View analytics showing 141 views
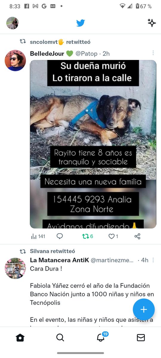Viewport: 161px width, 358px height. 38,236
